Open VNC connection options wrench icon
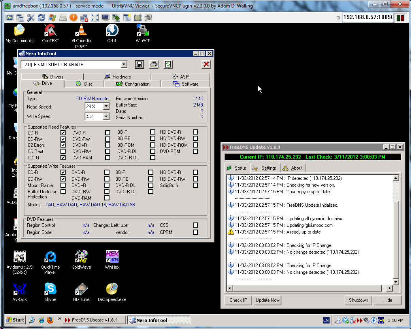The image size is (411, 329). pos(31,18)
